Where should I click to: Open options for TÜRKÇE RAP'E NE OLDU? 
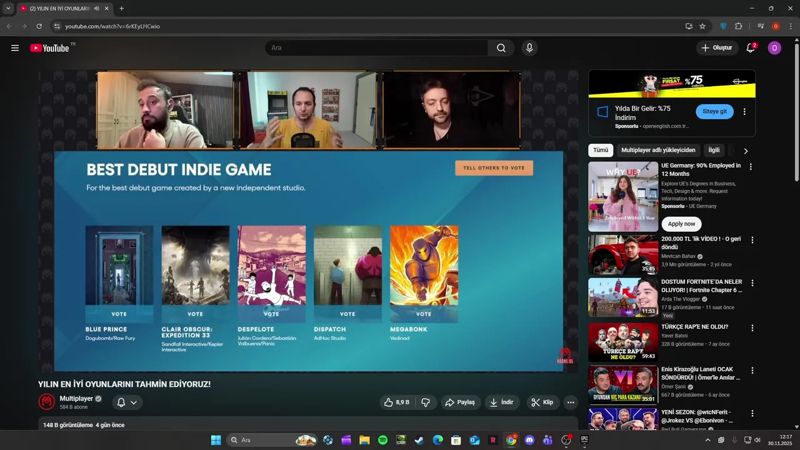click(x=752, y=328)
